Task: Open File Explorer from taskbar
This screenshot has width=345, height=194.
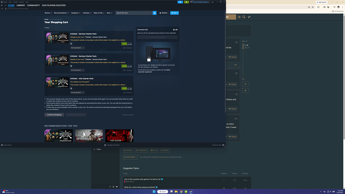Action: click(176, 192)
